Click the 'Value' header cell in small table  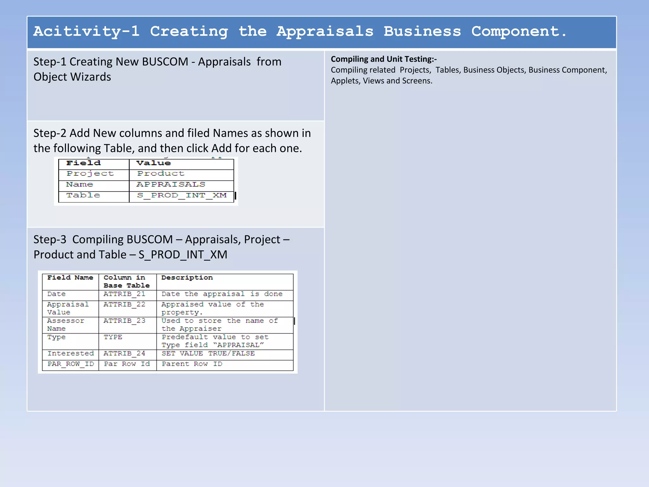point(182,164)
